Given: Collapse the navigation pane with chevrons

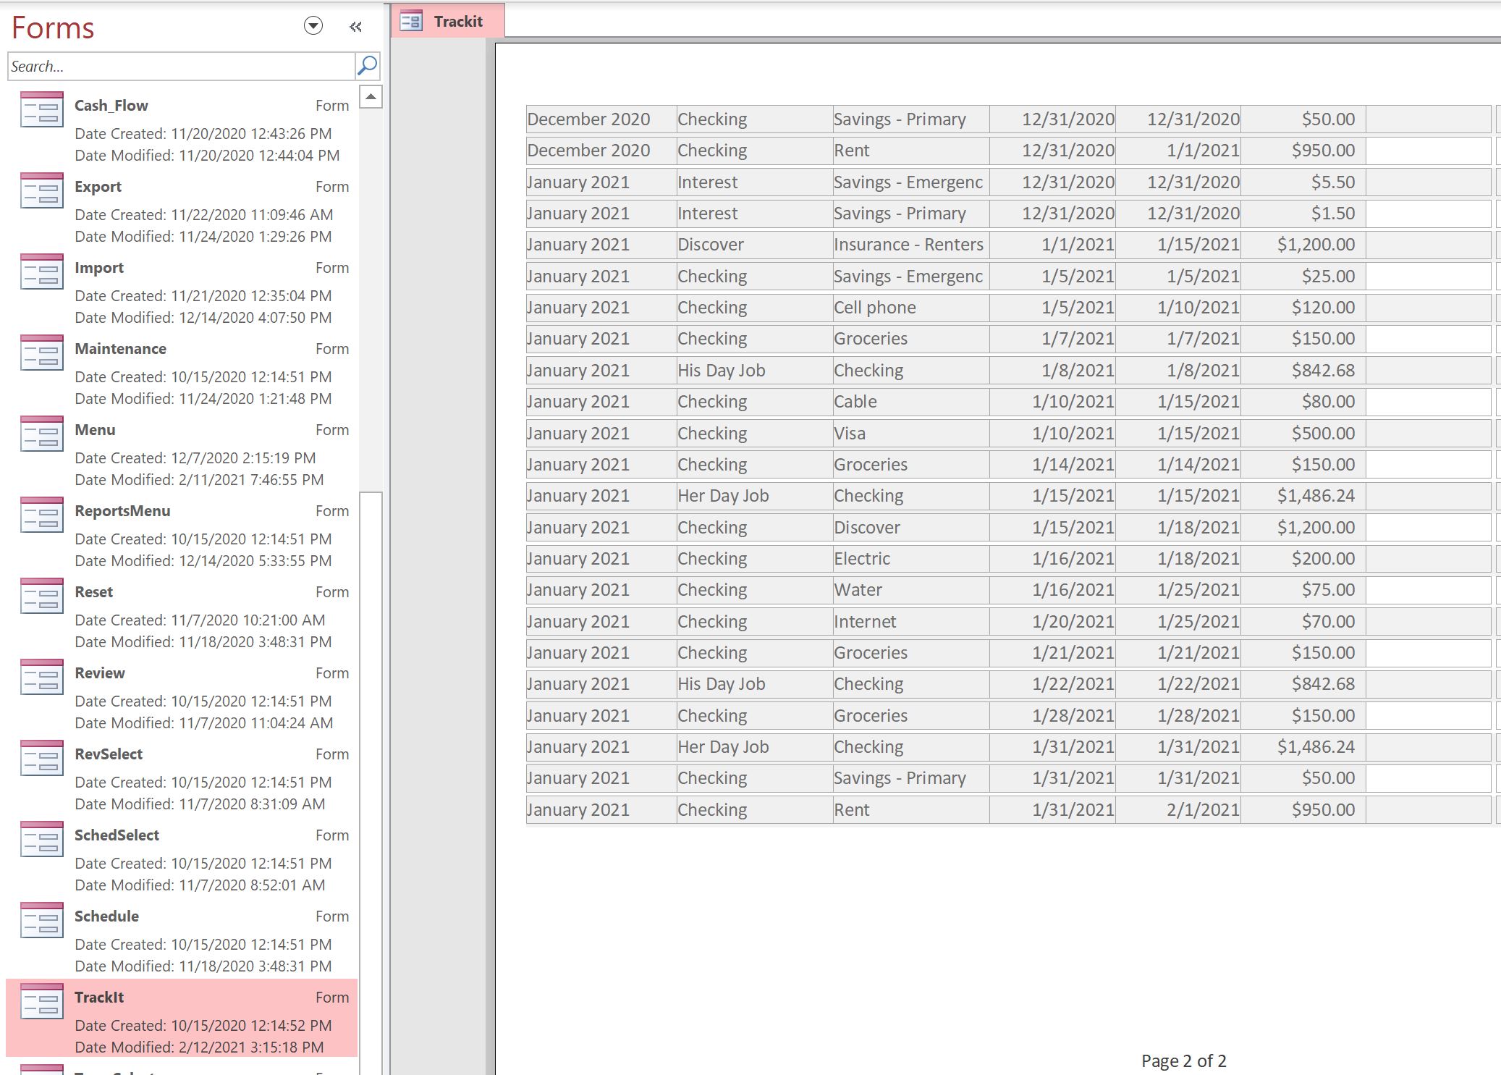Looking at the screenshot, I should click(x=355, y=27).
